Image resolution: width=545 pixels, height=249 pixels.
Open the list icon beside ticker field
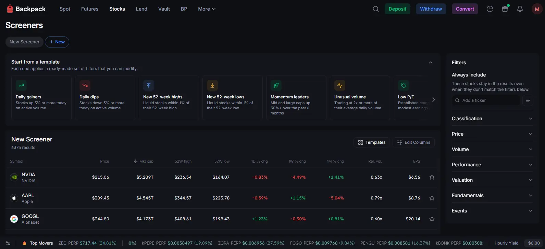pos(528,100)
